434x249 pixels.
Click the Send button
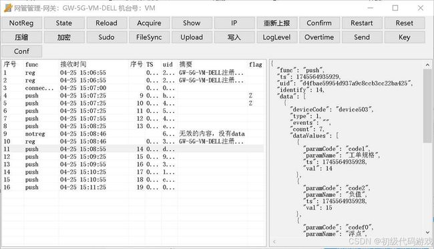362,37
